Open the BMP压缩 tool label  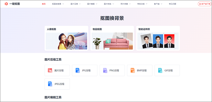142,70
